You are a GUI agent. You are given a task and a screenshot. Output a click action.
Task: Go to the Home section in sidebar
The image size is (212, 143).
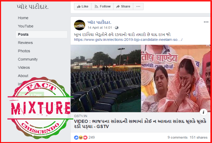(23, 18)
